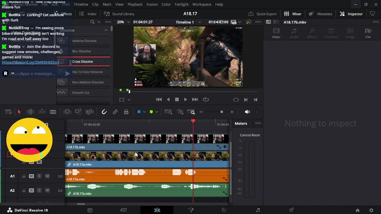Open the Workspace menu
Image resolution: width=381 pixels, height=214 pixels.
pos(202,4)
